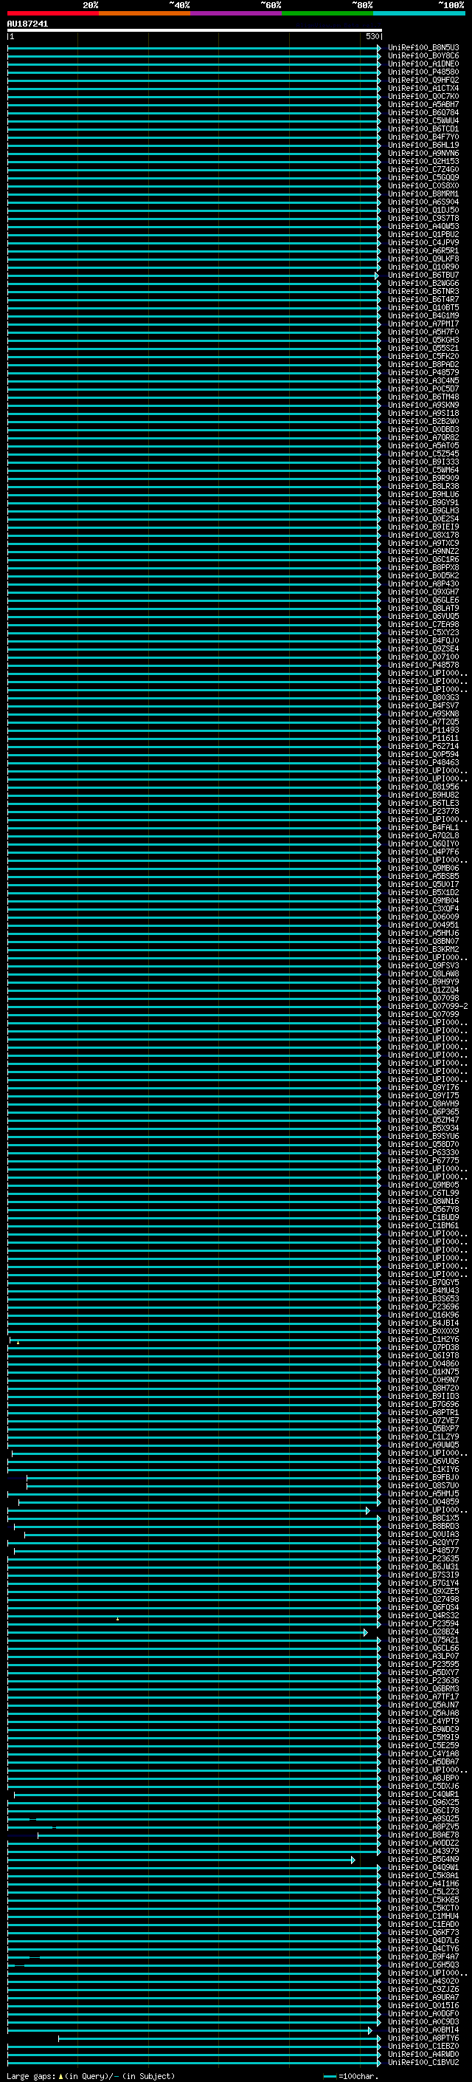Select the cyan ~100% identity color band
Image resolution: width=472 pixels, height=2082 pixels.
point(419,13)
